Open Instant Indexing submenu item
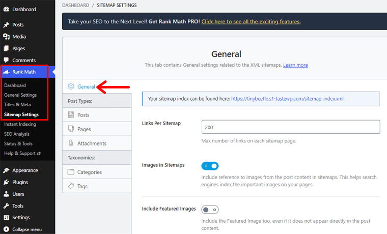The height and width of the screenshot is (234, 387). [x=20, y=124]
